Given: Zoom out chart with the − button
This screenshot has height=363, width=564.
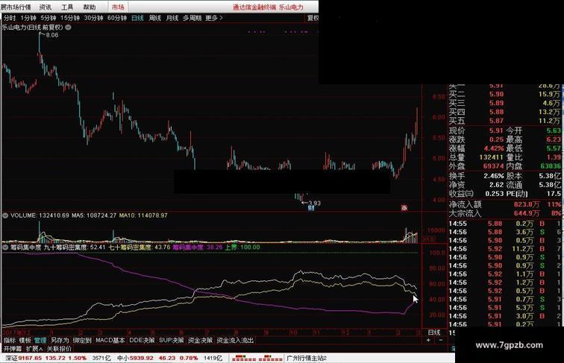Looking at the screenshot, I should point(441,340).
